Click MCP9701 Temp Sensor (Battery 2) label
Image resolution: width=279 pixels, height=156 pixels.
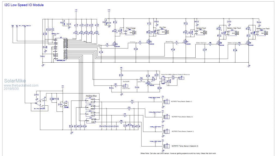pyautogui.click(x=182, y=117)
